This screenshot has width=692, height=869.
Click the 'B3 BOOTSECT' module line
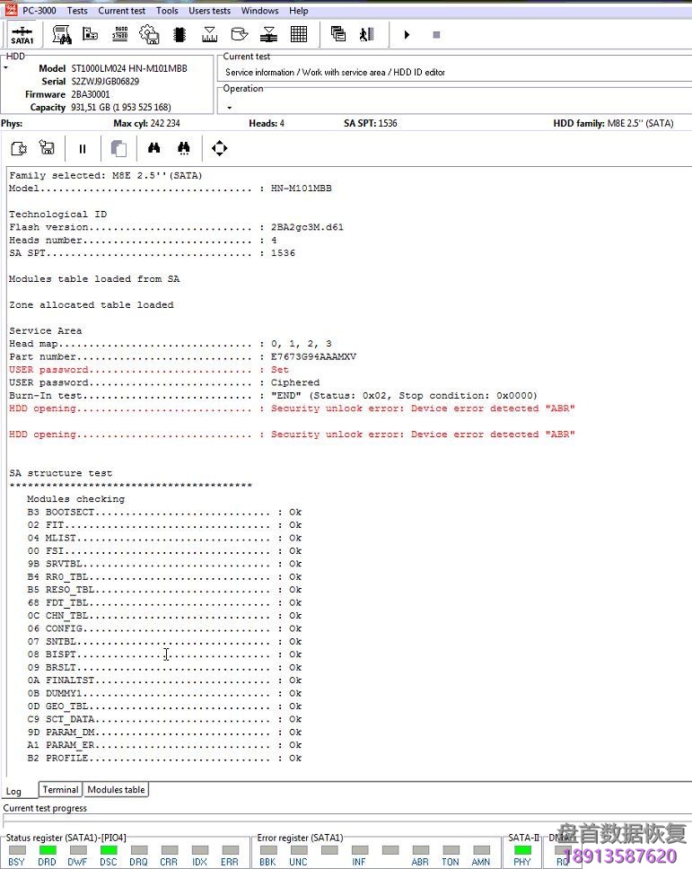[x=164, y=512]
